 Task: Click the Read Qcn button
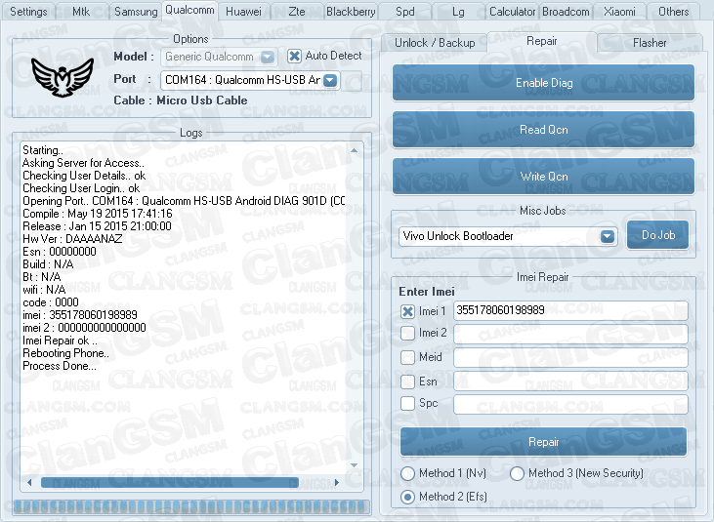[544, 130]
